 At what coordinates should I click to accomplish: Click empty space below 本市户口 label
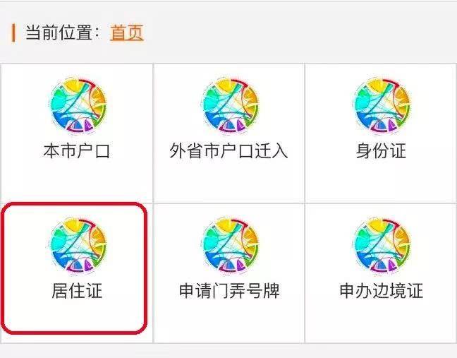77,181
